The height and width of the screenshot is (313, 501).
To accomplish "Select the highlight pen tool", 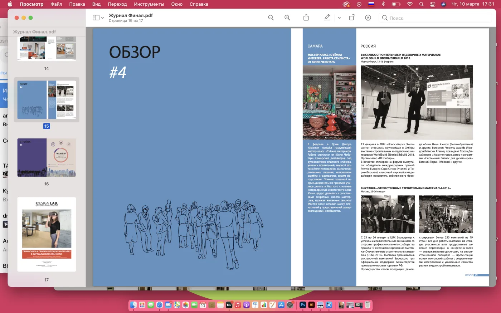I will (327, 18).
